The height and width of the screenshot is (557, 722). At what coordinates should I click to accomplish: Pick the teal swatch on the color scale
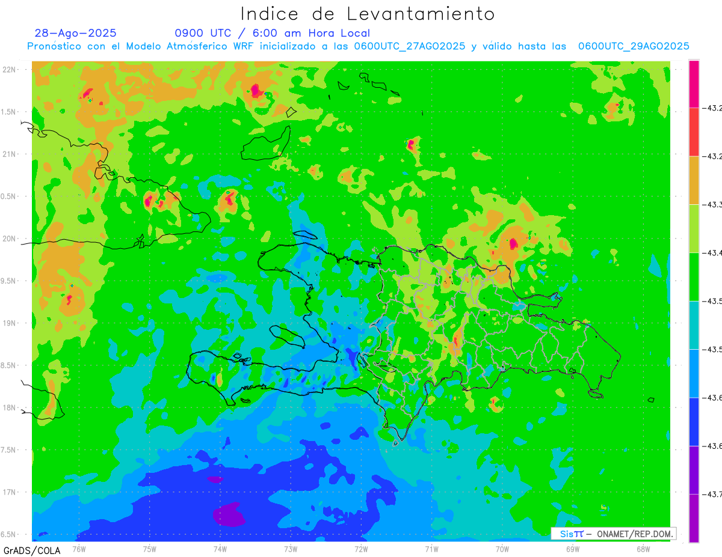[x=694, y=325]
